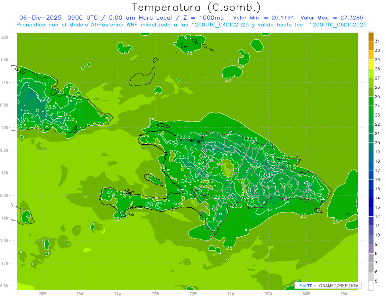
Task: Click the "75W" longitude axis label
Action: 80,293
